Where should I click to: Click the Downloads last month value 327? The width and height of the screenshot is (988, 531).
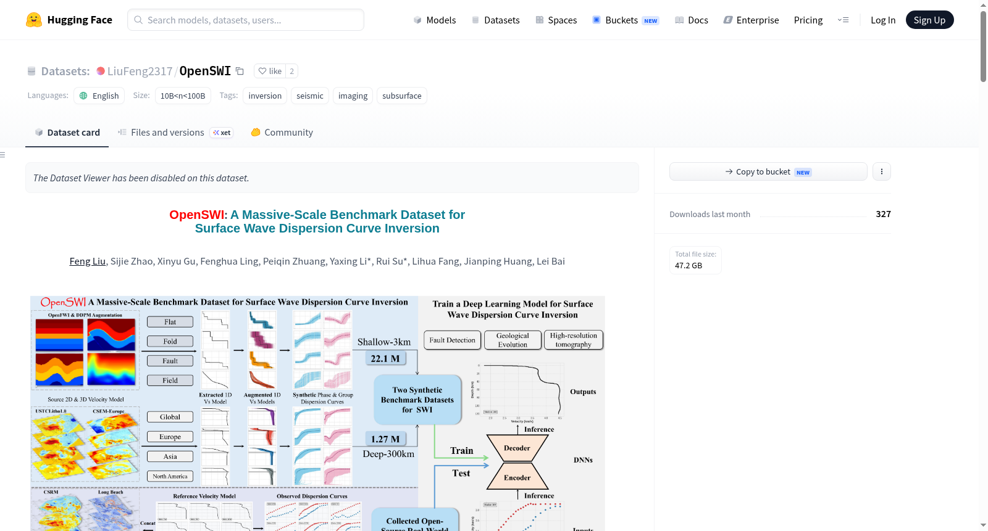(x=883, y=214)
